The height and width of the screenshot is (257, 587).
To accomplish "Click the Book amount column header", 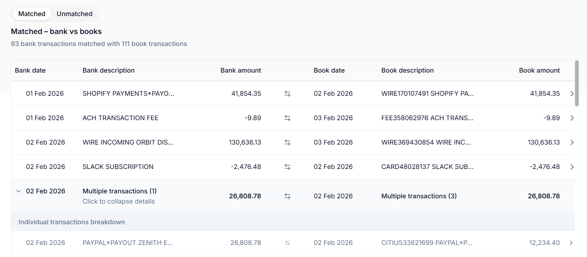I will [539, 70].
